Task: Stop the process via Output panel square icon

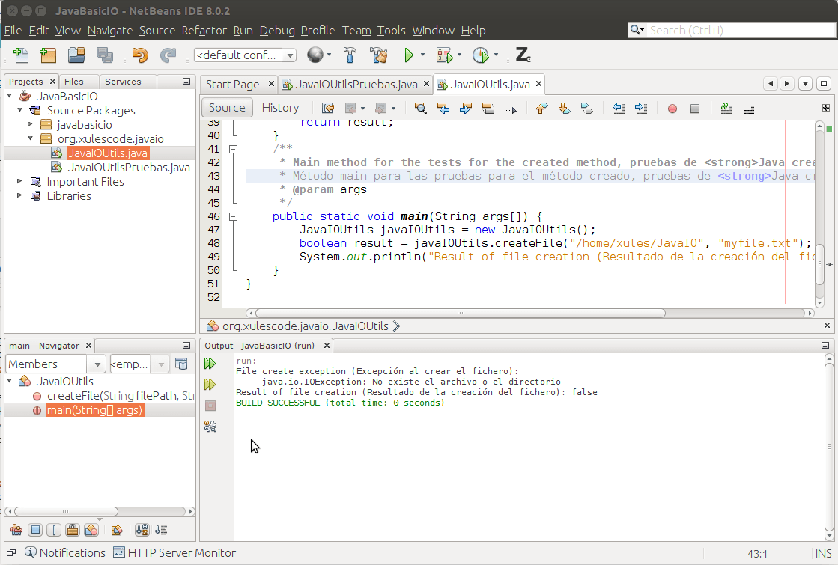Action: 210,406
